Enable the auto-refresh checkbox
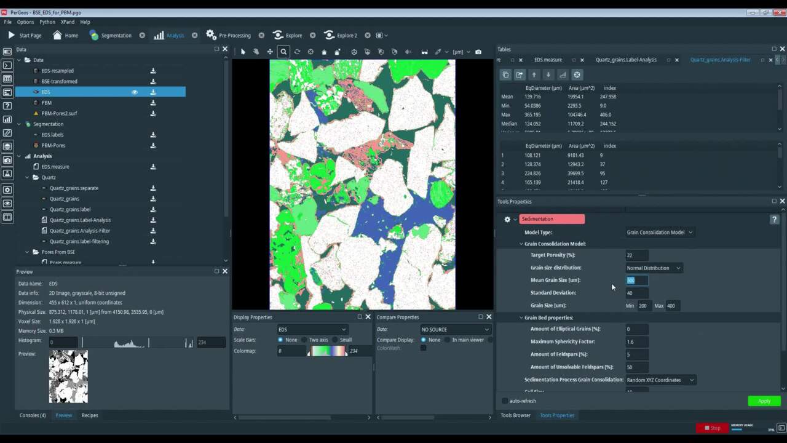This screenshot has height=443, width=787. (x=505, y=401)
